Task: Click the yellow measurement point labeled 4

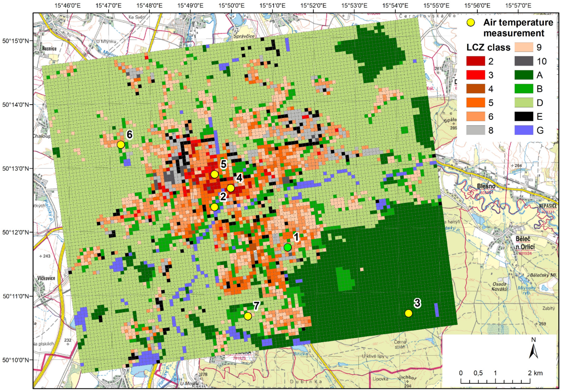Action: 231,188
